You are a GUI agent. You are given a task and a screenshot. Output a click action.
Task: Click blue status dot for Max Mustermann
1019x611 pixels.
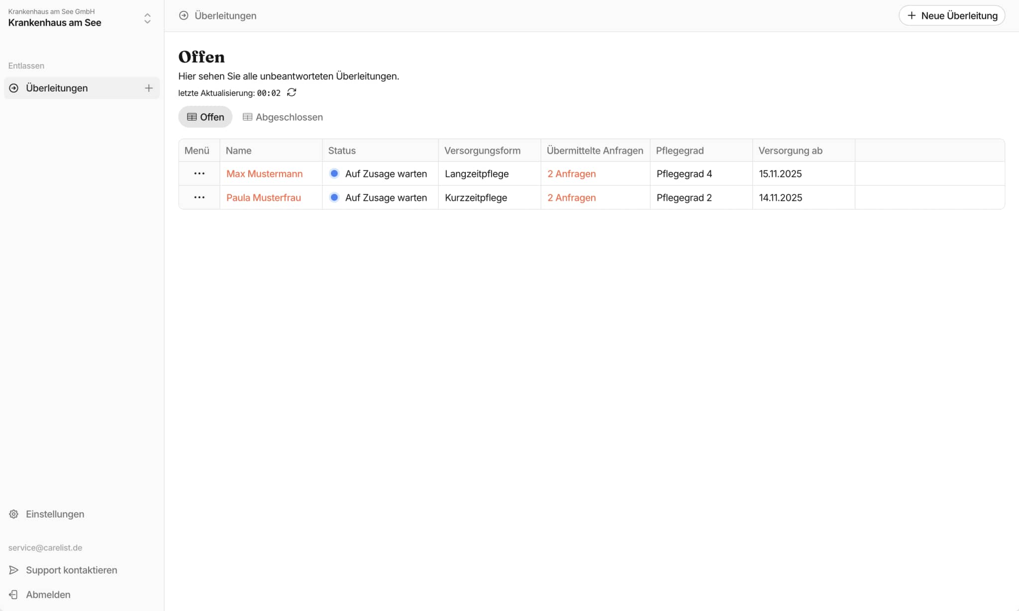pos(334,174)
